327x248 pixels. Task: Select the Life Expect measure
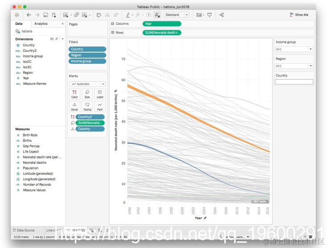click(31, 152)
